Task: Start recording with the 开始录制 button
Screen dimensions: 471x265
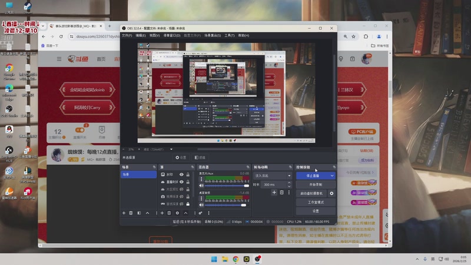Action: tap(316, 184)
